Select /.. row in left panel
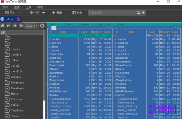 (80, 35)
